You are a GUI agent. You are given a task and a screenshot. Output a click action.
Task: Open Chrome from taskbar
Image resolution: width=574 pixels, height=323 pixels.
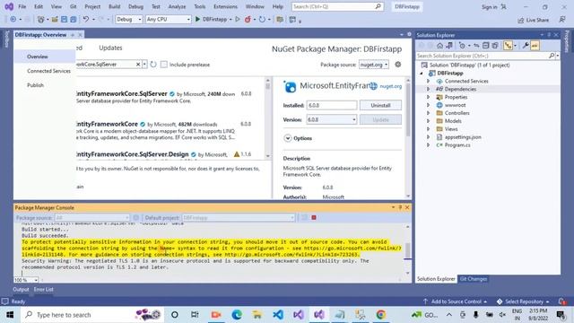(x=380, y=315)
